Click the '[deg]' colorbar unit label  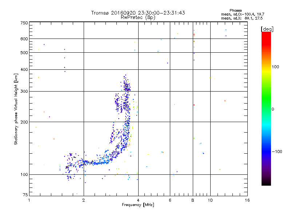click(267, 29)
